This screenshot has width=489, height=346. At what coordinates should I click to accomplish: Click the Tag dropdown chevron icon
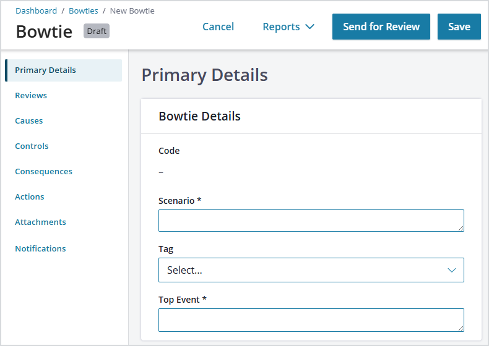[452, 270]
